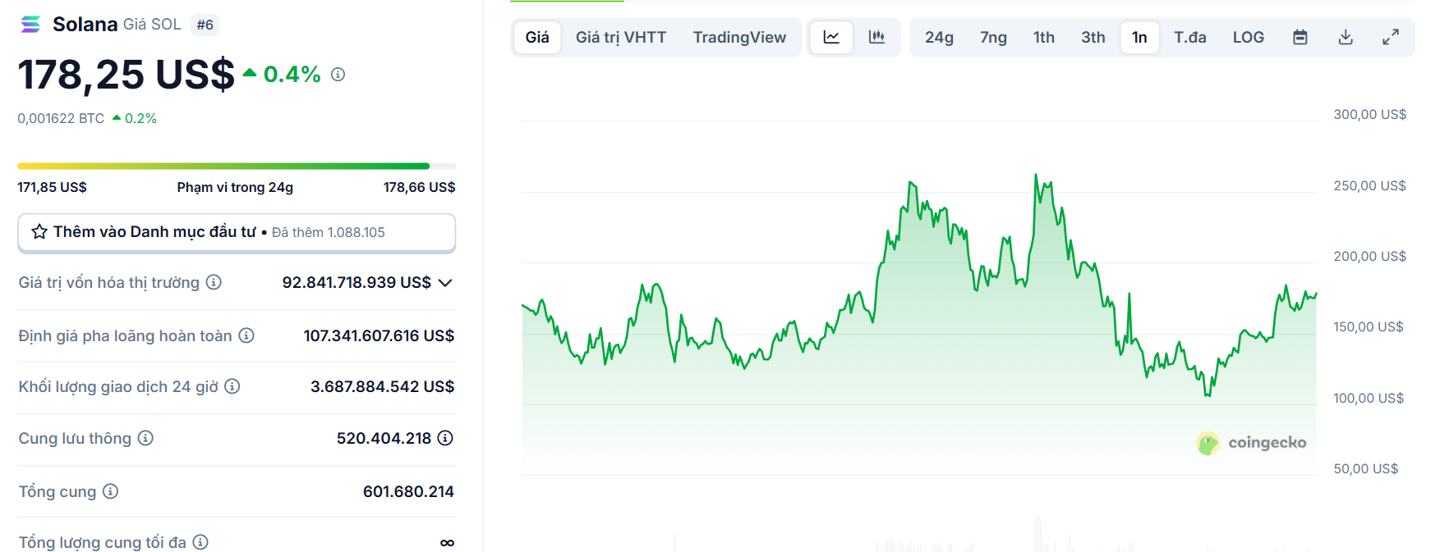
Task: Click the 107.341.607.616 US$ value
Action: [x=379, y=335]
